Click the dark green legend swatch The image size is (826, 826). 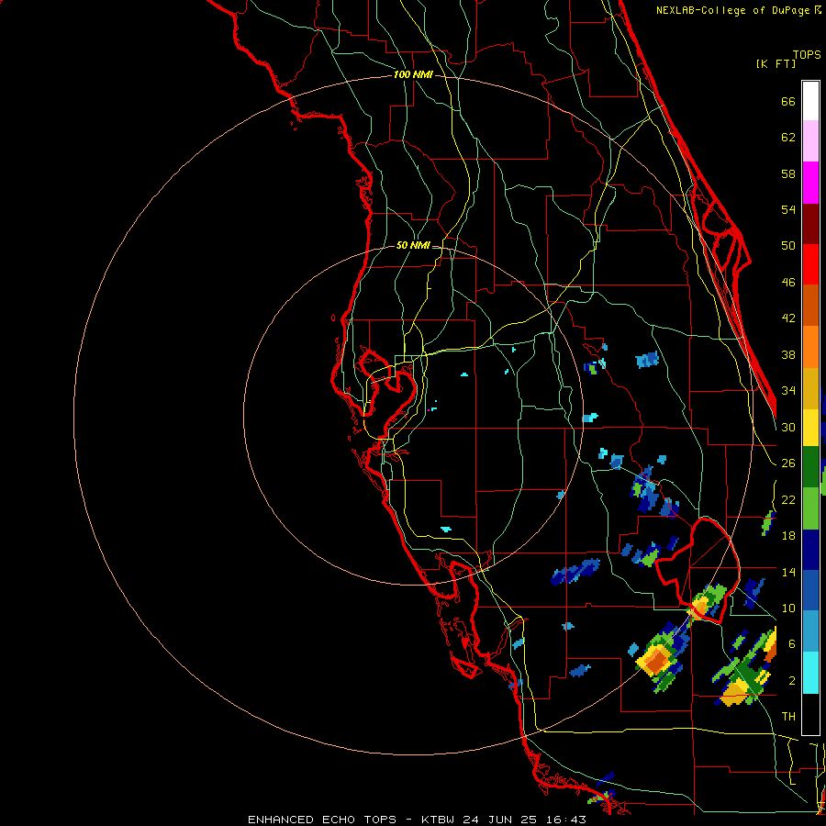[x=810, y=467]
